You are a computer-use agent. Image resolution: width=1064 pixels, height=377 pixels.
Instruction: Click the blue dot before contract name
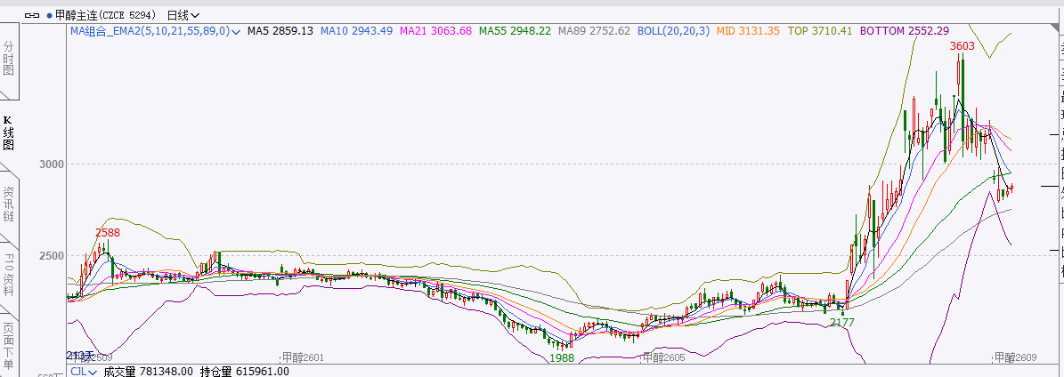[49, 15]
